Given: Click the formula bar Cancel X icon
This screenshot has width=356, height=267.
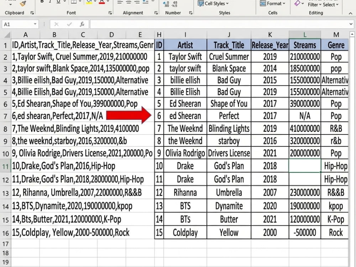Looking at the screenshot, I should tap(57, 24).
